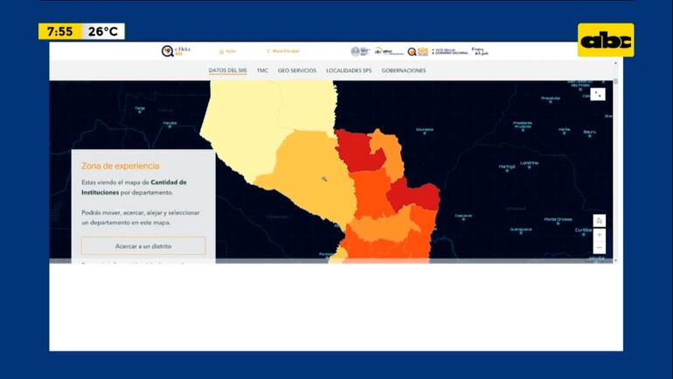The image size is (673, 379).
Task: Open the GEO SERVICIOS menu
Action: pyautogui.click(x=297, y=70)
